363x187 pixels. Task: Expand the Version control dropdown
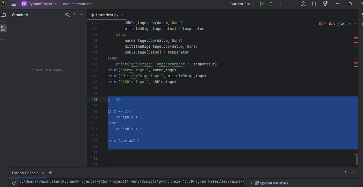tap(77, 4)
